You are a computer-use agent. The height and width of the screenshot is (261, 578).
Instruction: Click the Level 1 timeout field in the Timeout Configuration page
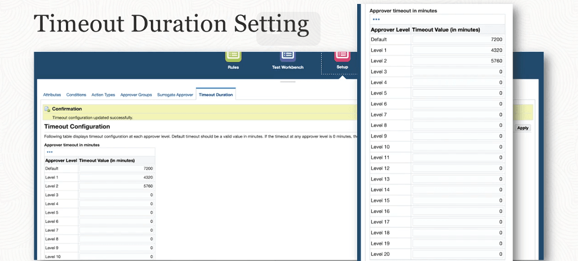(x=117, y=178)
